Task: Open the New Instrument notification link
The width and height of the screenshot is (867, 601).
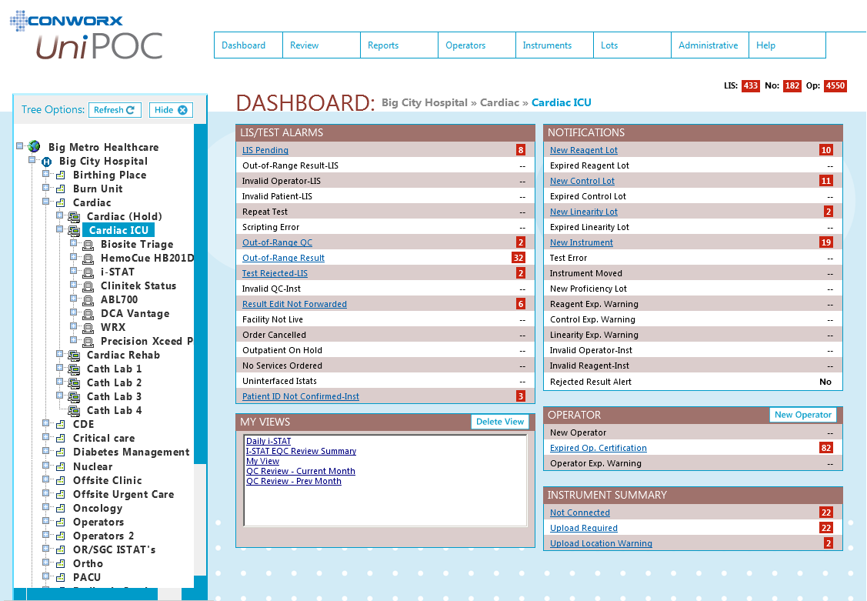Action: 581,242
